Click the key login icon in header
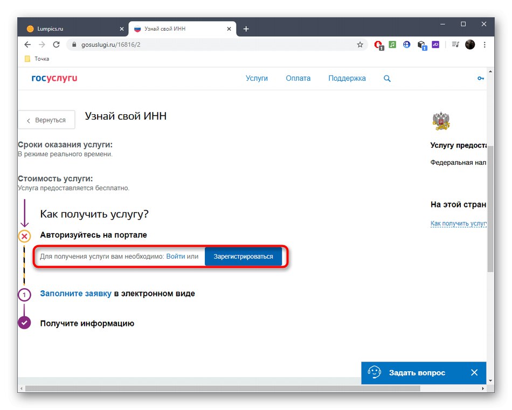 click(x=481, y=78)
